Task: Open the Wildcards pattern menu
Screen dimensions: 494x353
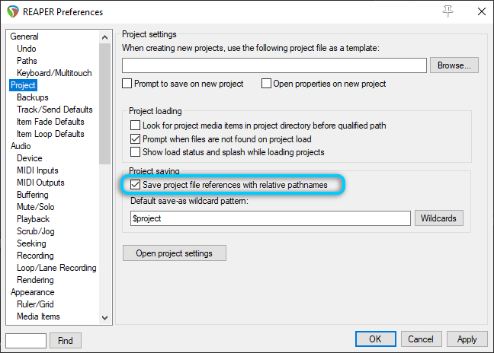Action: [440, 218]
